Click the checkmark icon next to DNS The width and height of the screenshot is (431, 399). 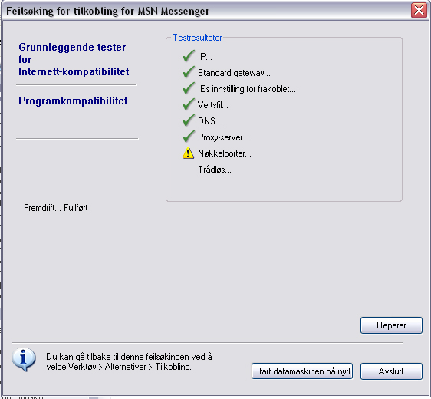pyautogui.click(x=189, y=120)
